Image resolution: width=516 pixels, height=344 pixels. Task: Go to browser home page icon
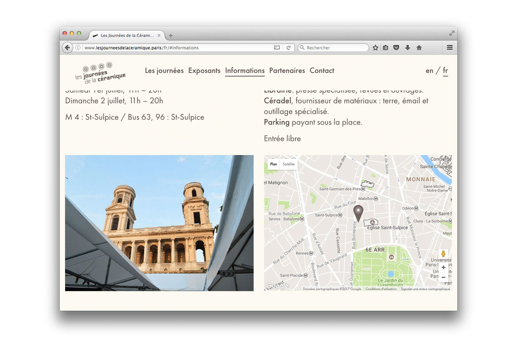pyautogui.click(x=419, y=48)
